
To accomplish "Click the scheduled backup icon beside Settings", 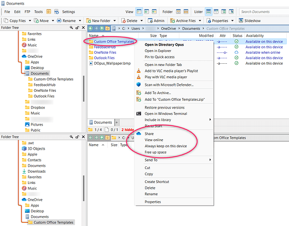I will click(57, 12).
